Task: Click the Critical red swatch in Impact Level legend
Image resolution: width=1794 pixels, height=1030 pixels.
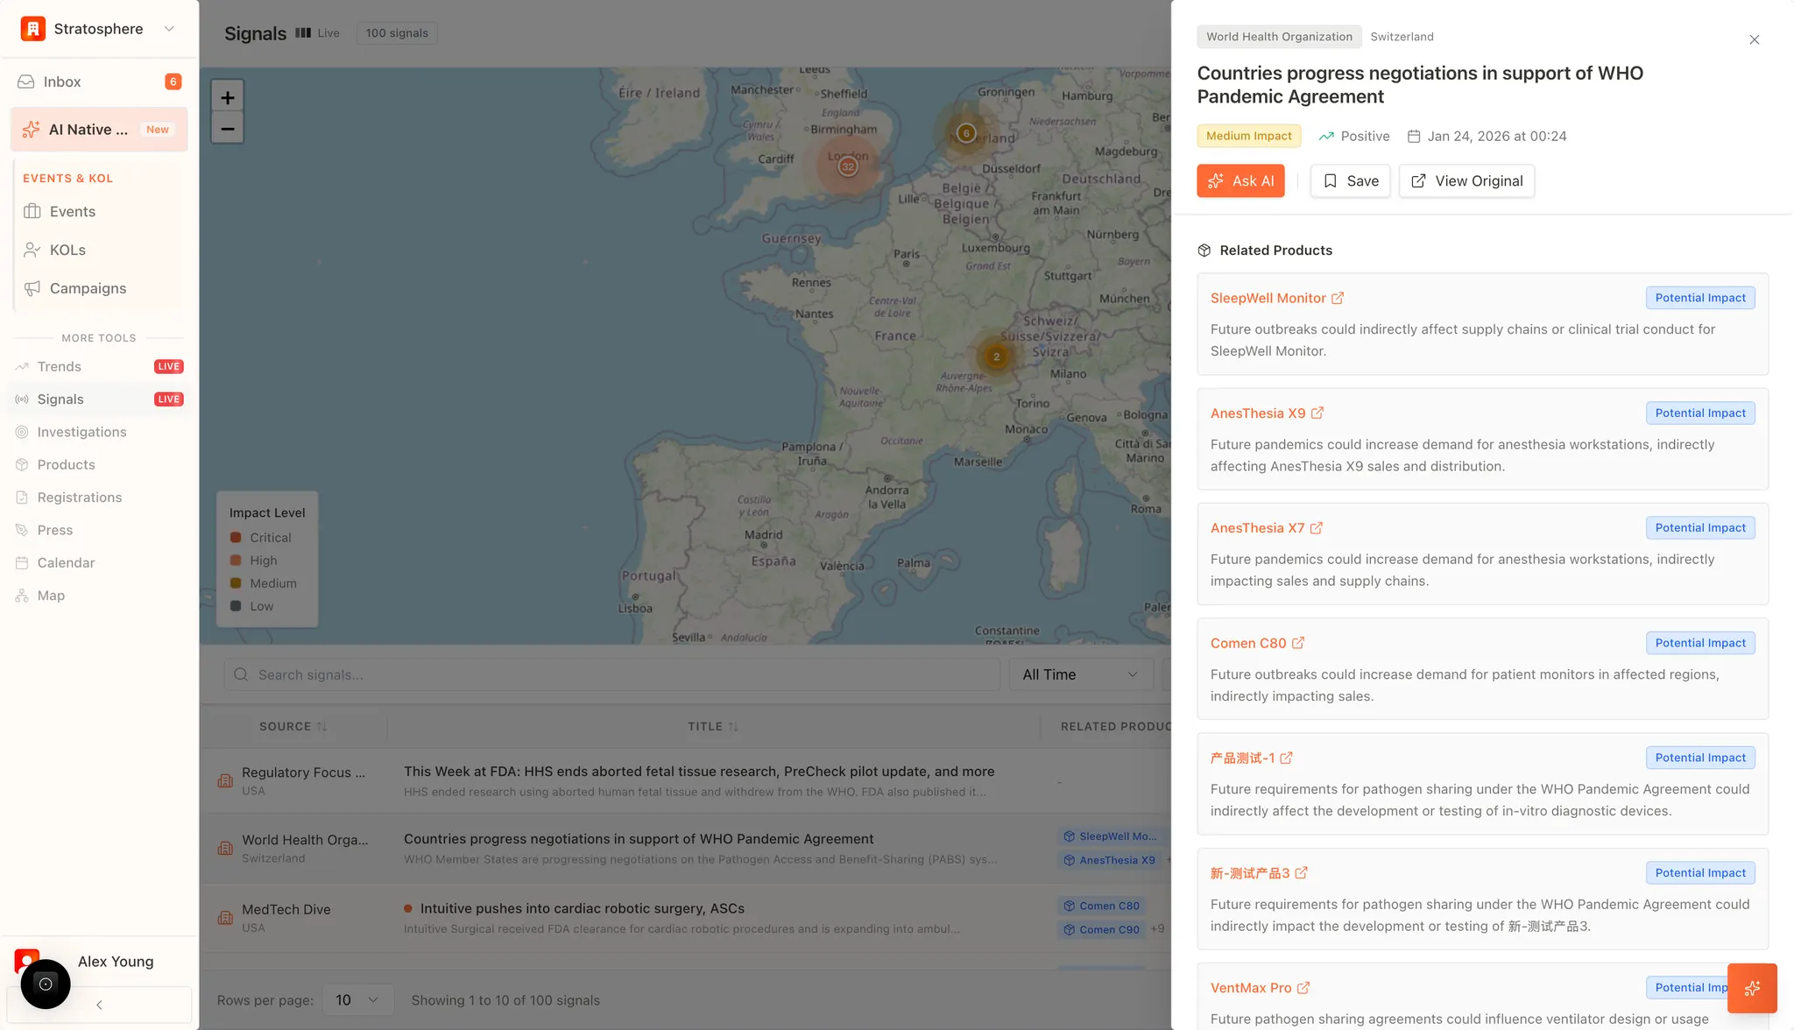Action: click(237, 537)
